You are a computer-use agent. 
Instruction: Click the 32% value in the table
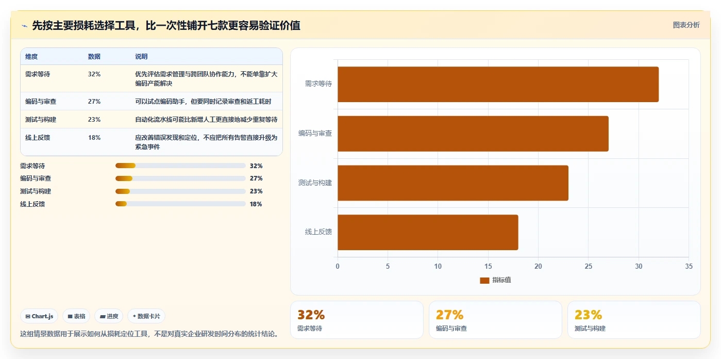click(94, 74)
